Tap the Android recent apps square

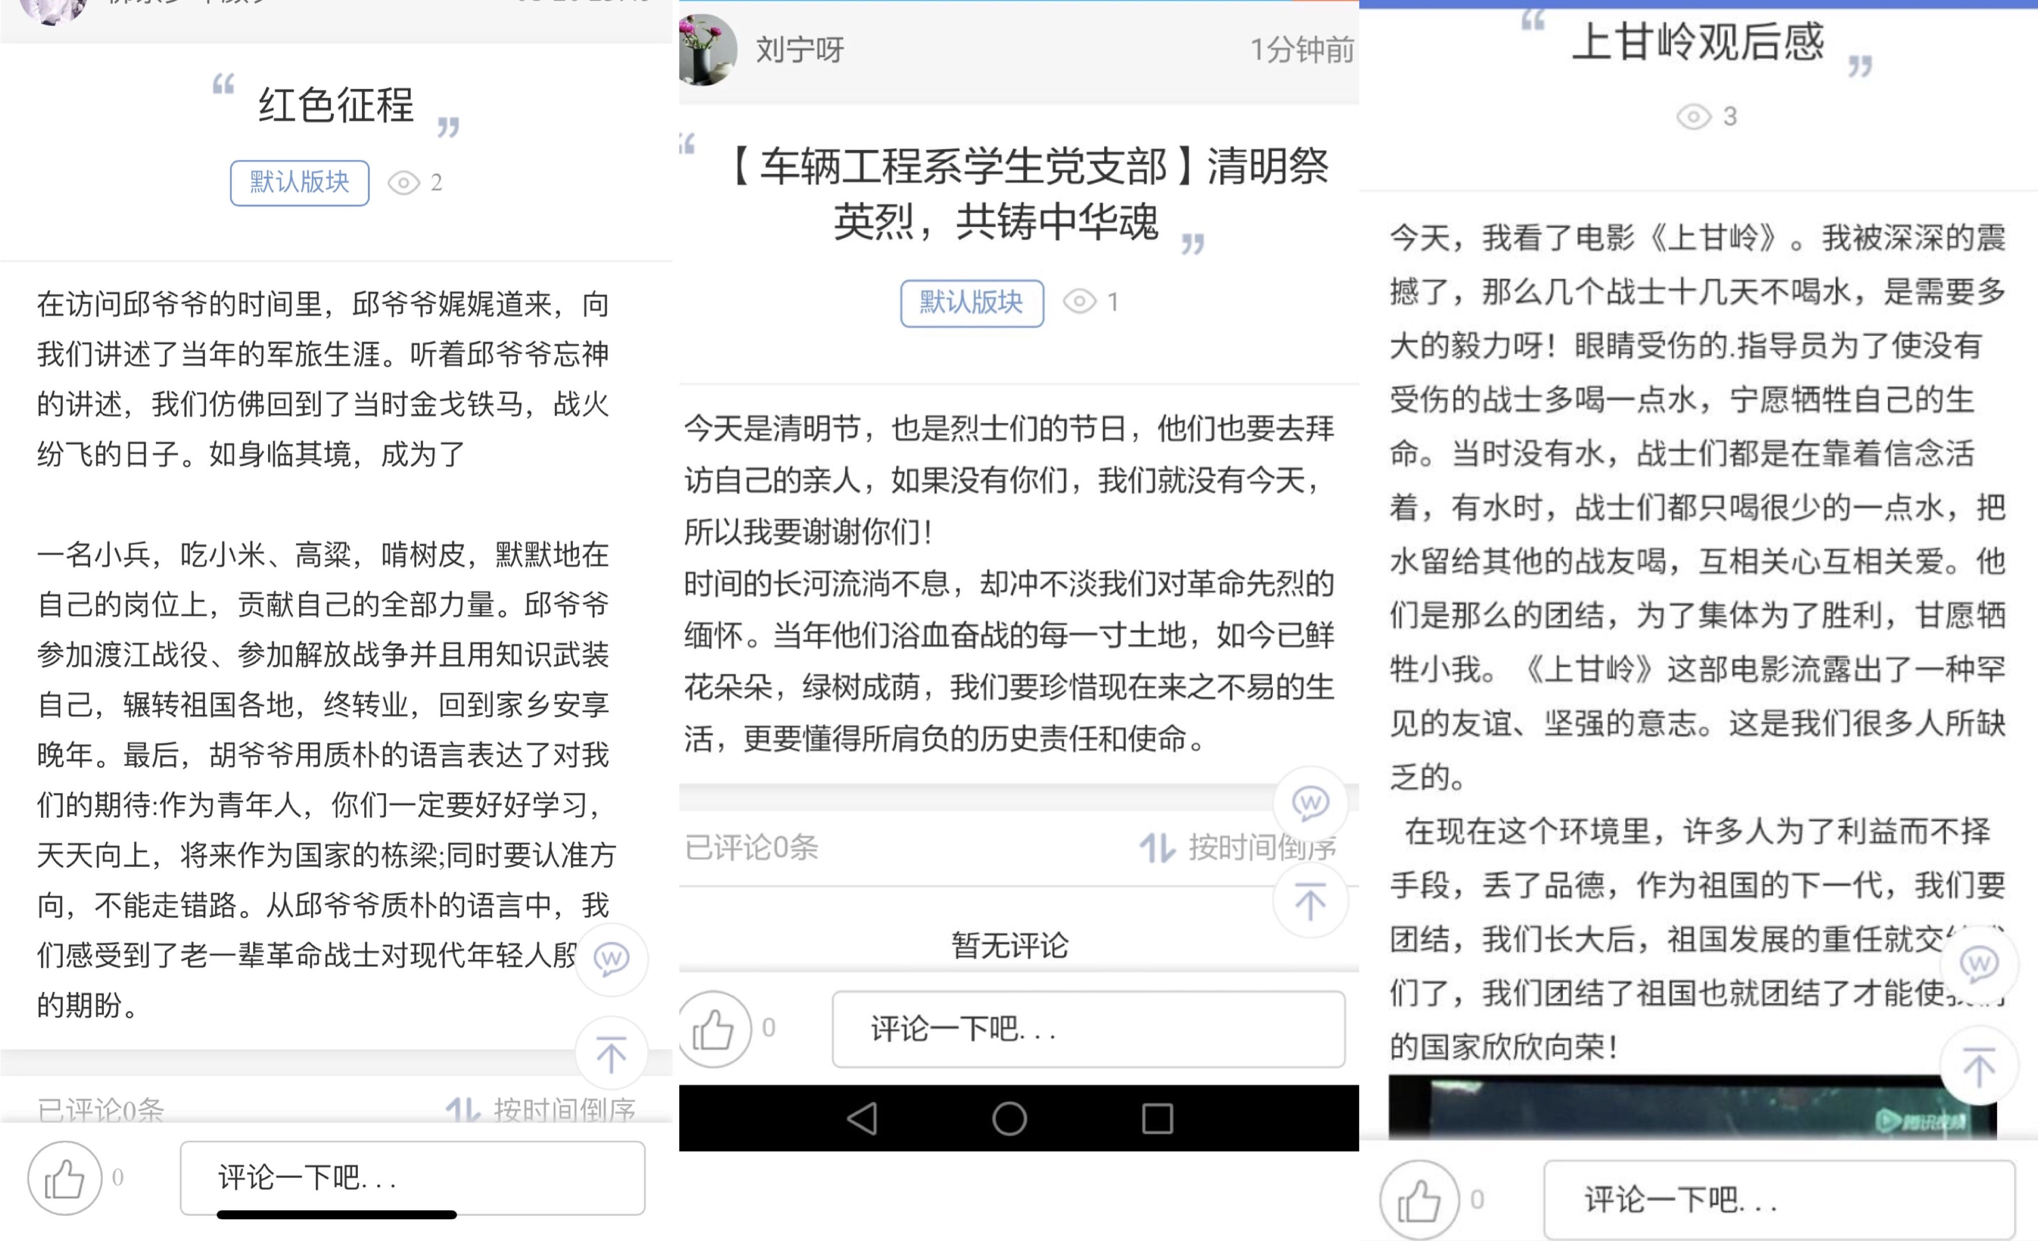pyautogui.click(x=1157, y=1119)
